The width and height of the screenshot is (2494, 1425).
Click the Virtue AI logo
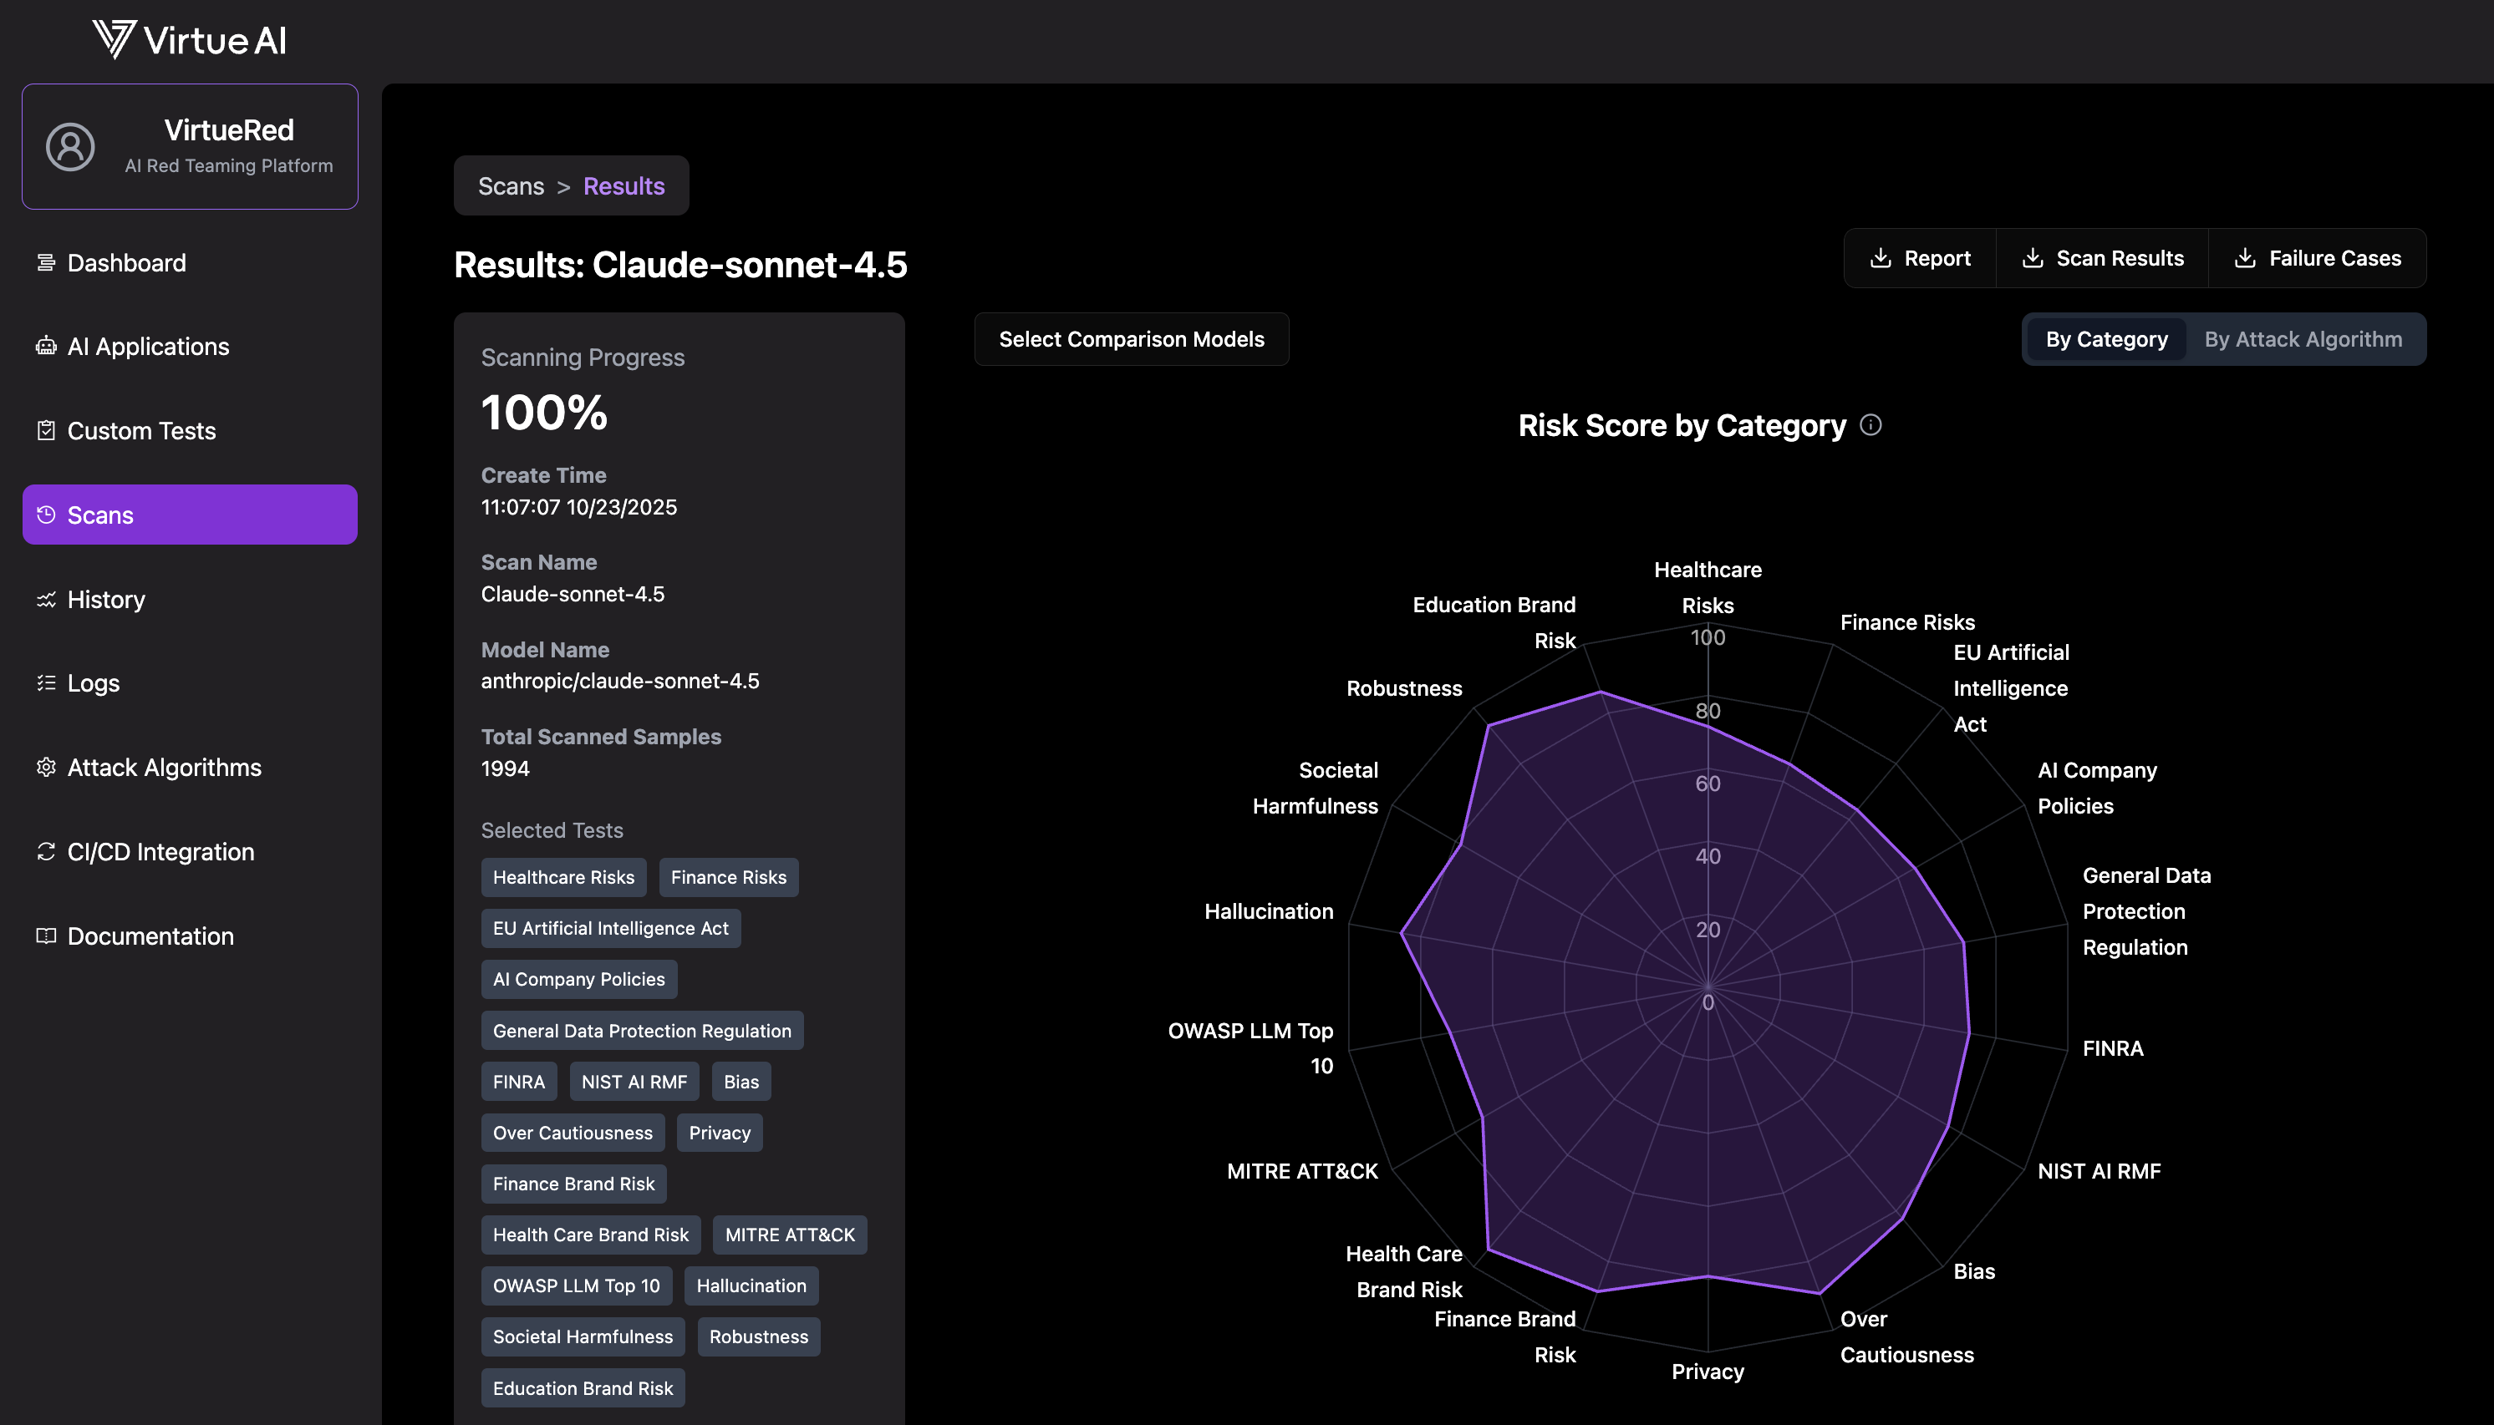tap(190, 40)
